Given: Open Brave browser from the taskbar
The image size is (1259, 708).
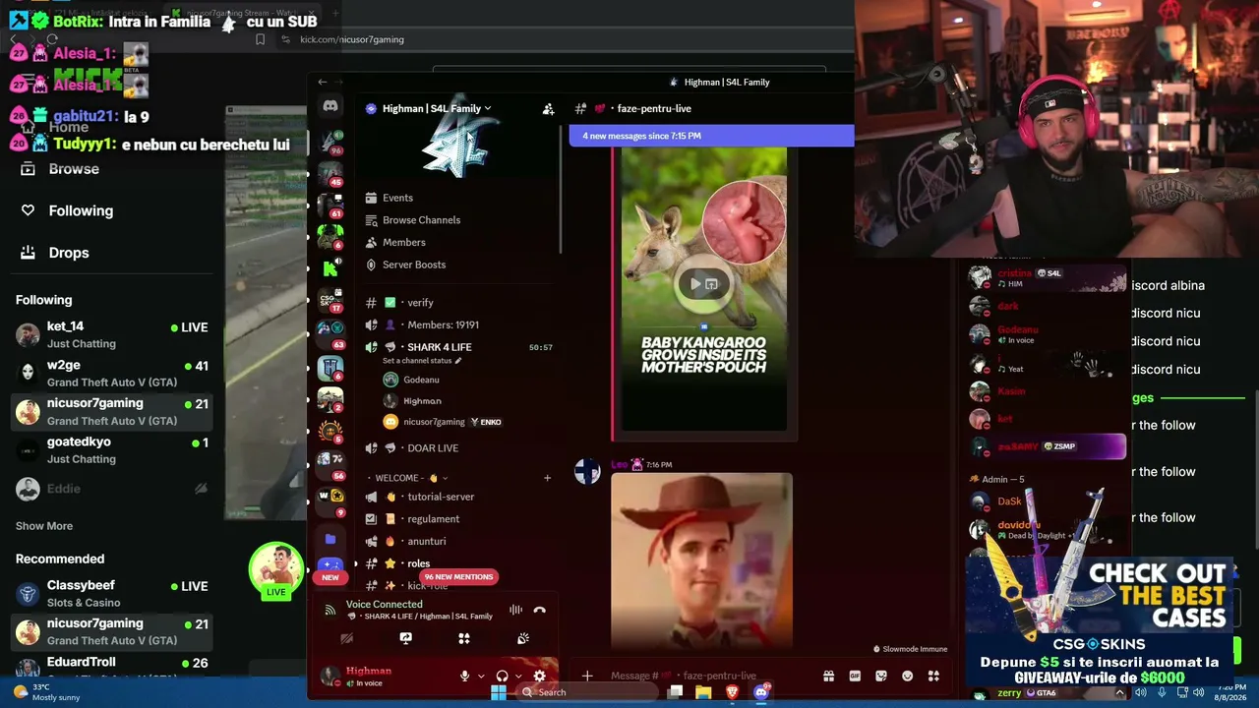Looking at the screenshot, I should point(732,692).
